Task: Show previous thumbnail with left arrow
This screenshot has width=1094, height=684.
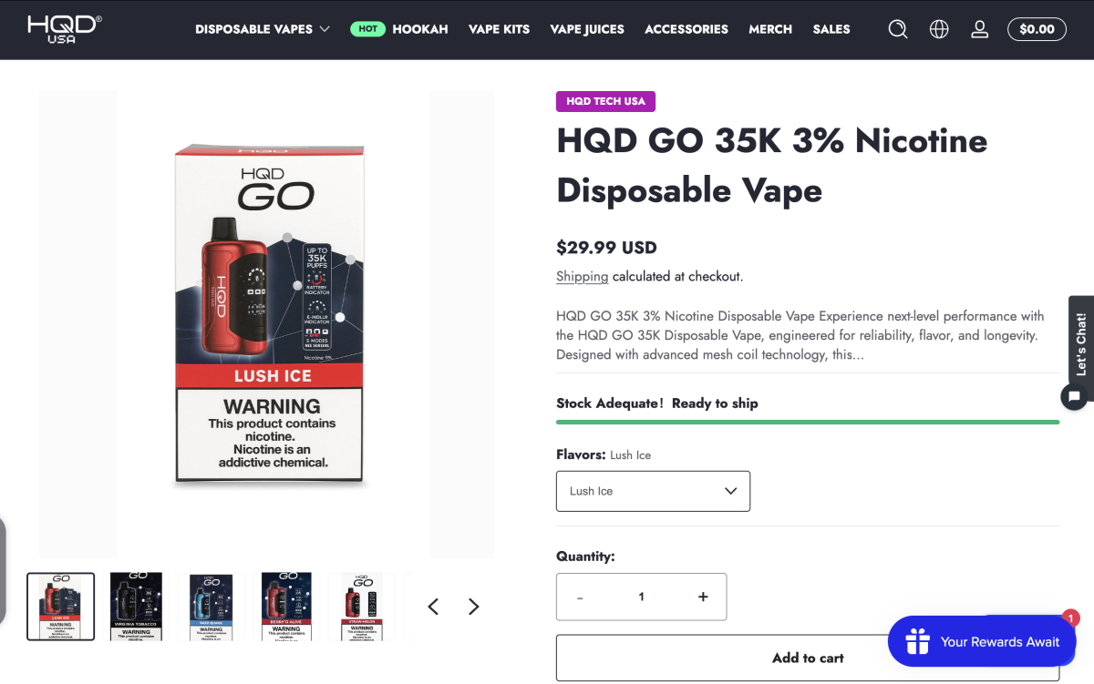Action: 433,607
